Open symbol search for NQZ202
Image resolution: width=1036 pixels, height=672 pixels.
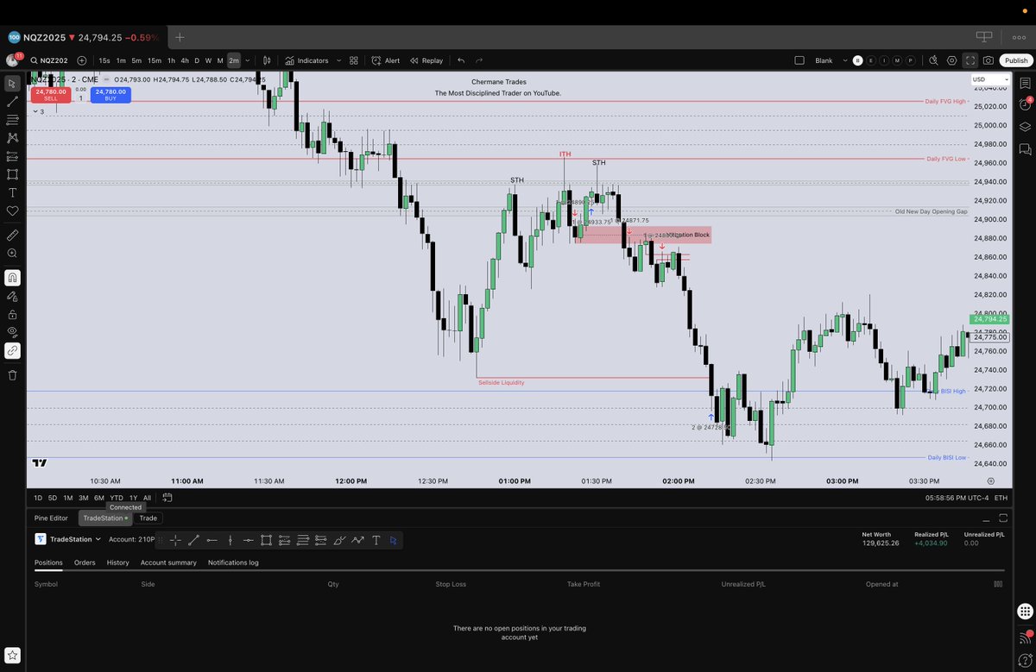pyautogui.click(x=50, y=60)
